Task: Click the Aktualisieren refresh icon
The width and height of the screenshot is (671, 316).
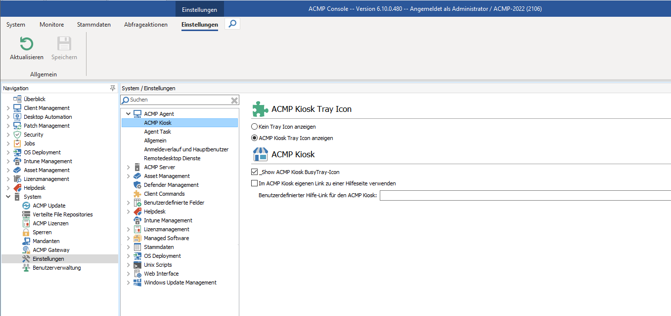Action: [x=26, y=44]
